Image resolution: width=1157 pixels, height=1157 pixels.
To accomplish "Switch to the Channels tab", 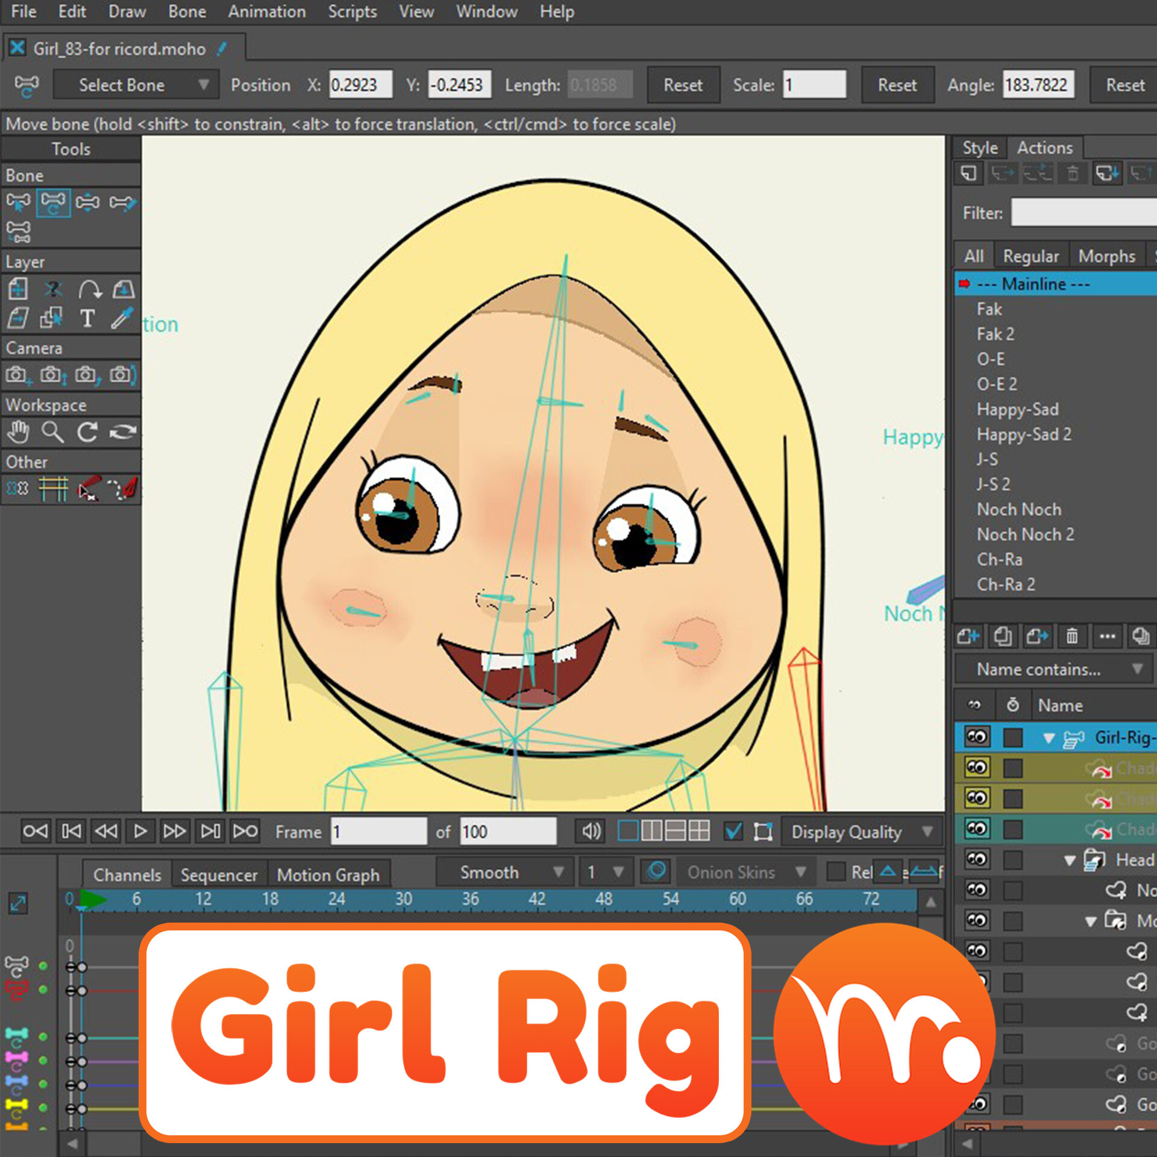I will [127, 874].
